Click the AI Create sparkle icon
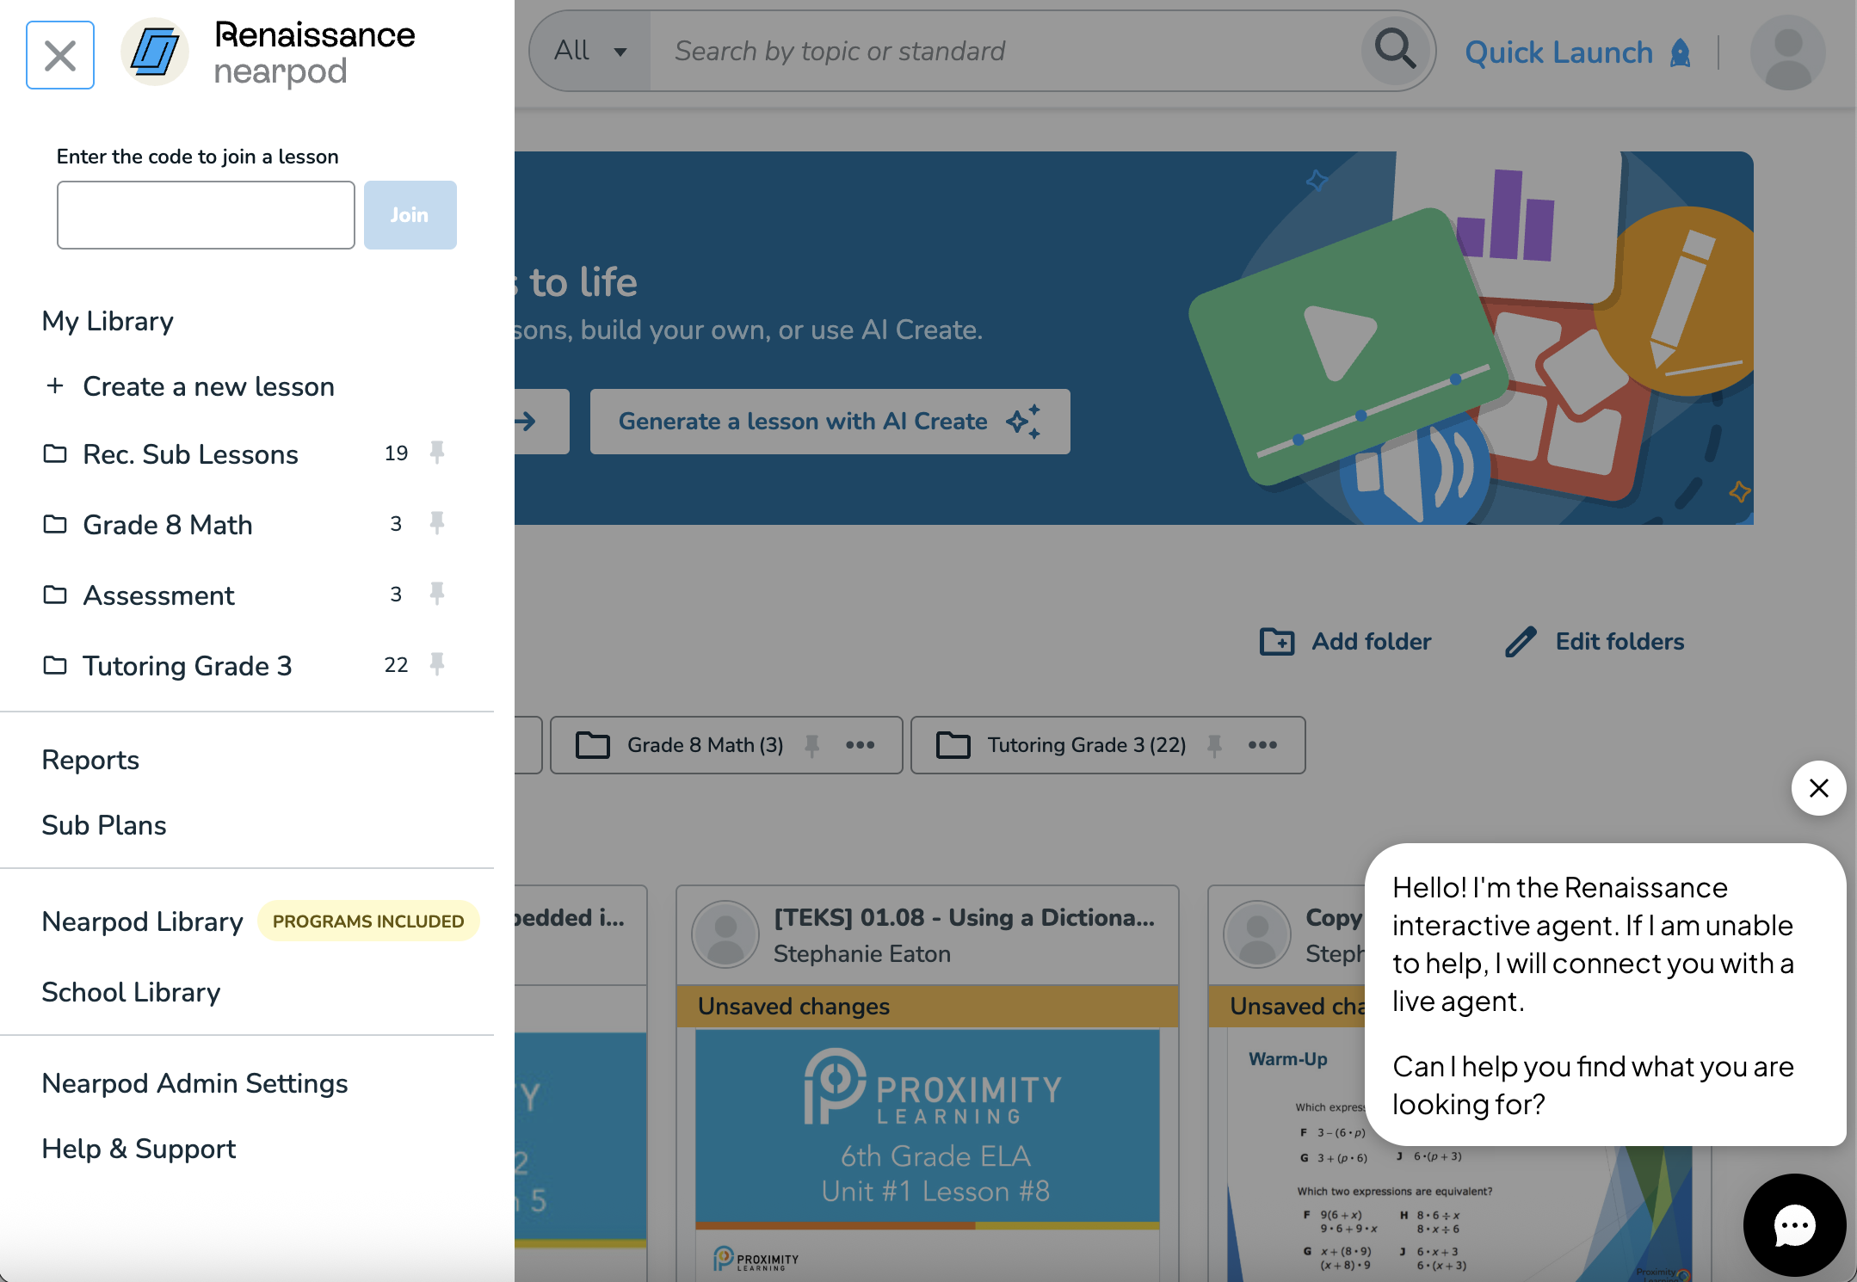The image size is (1857, 1282). tap(1024, 421)
